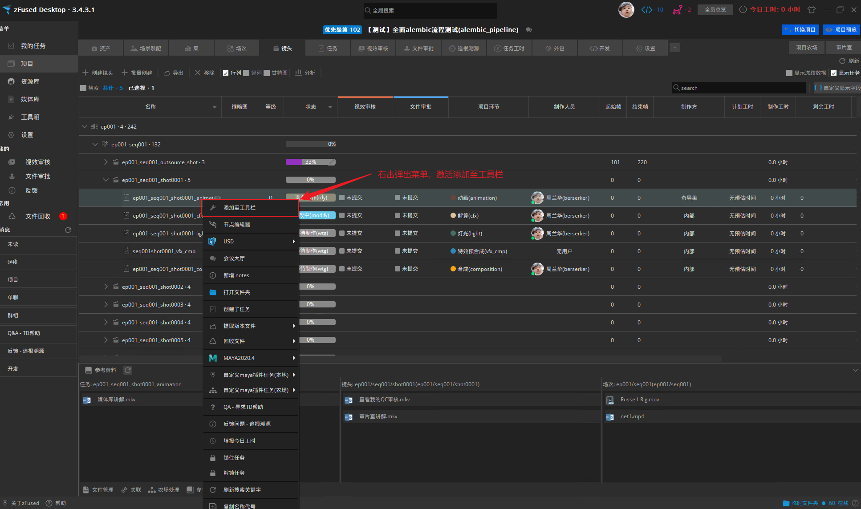Click the refresh icon beside 消息 header

[68, 230]
